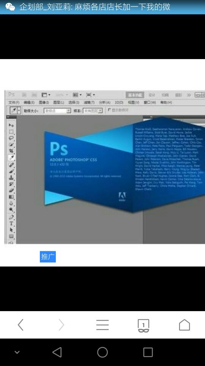205x366 pixels.
Task: Select the Brush tool
Action: pyautogui.click(x=11, y=171)
